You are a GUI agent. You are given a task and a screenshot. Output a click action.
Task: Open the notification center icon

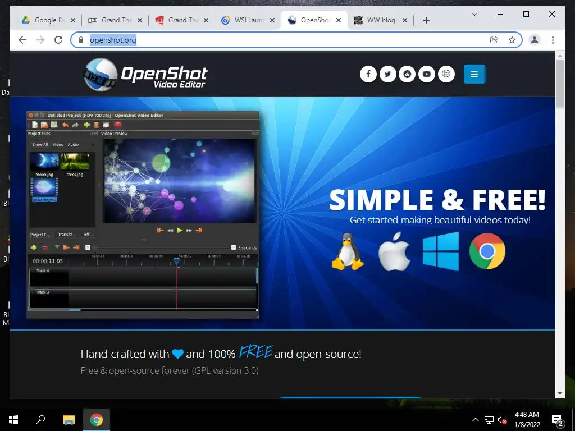click(x=558, y=420)
